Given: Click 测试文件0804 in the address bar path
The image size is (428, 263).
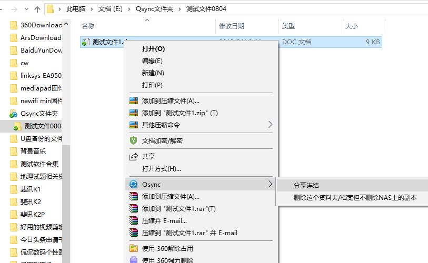Looking at the screenshot, I should (206, 9).
